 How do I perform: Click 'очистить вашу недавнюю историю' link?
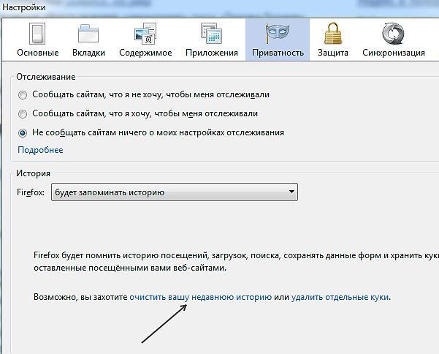(200, 297)
